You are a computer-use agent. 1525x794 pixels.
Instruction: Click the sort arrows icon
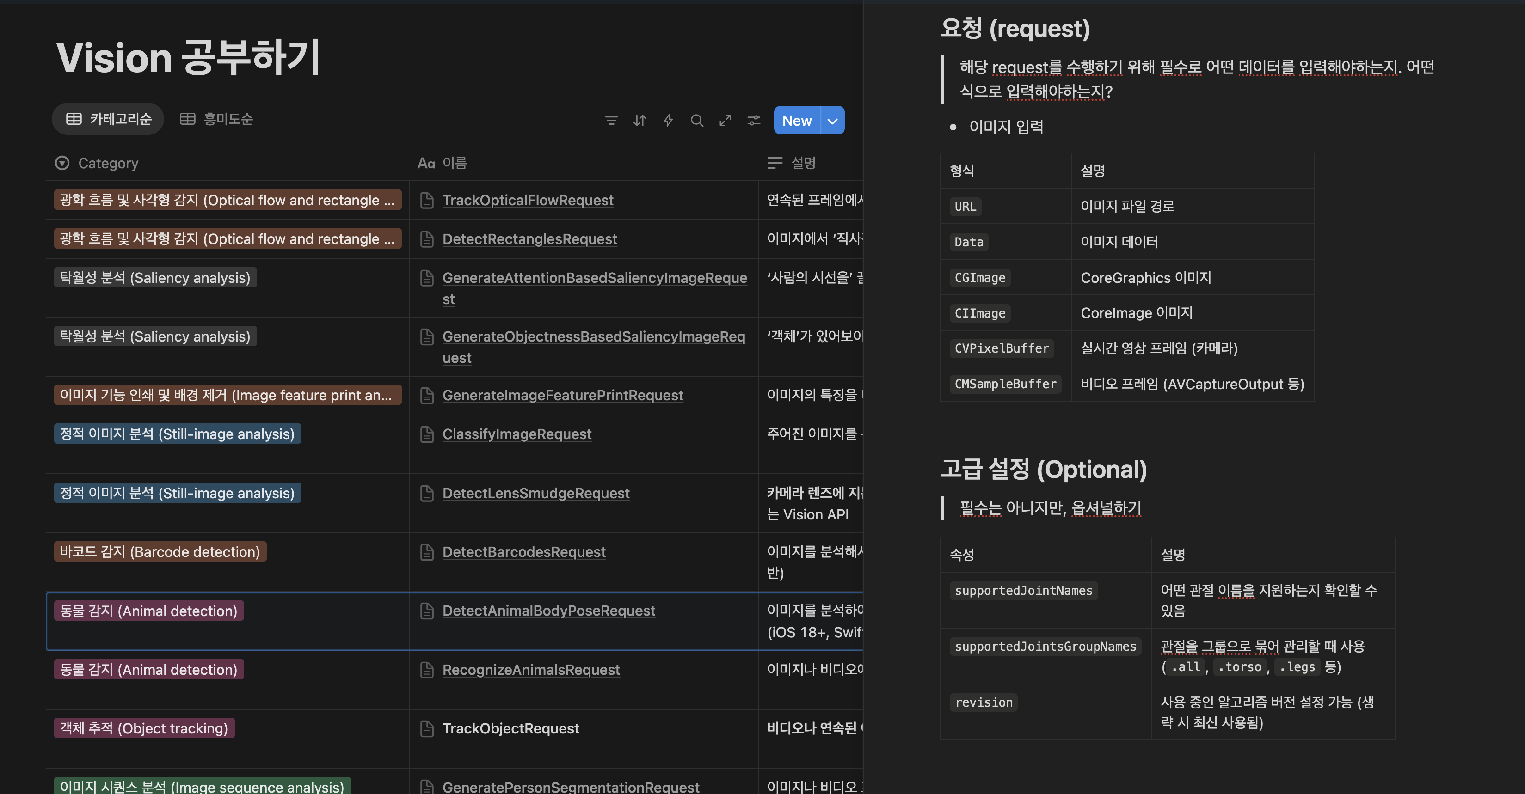click(640, 121)
